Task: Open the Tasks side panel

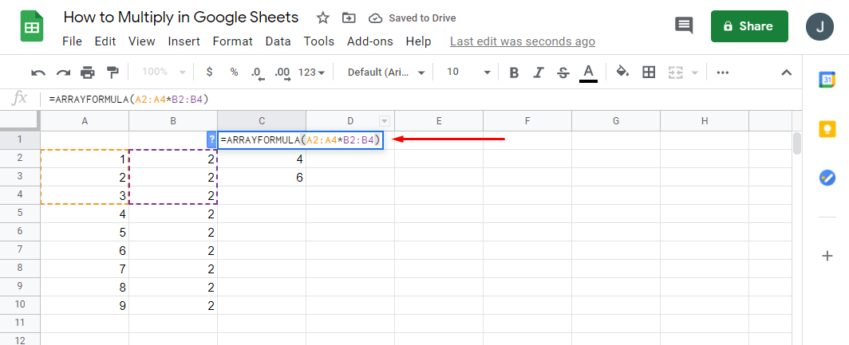Action: tap(827, 178)
